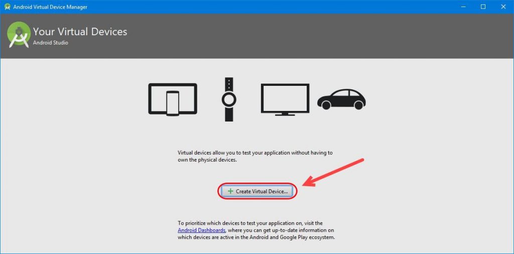
Task: Click the smartwatch Wear device icon
Action: (x=229, y=99)
